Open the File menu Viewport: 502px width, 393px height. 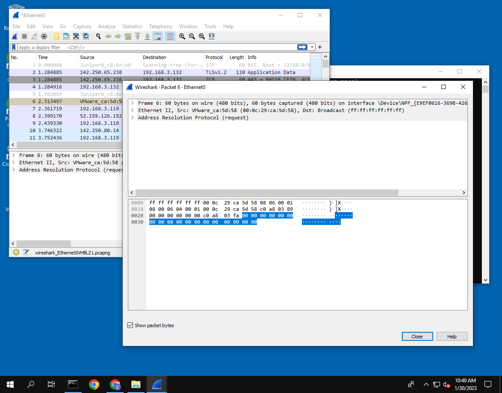tap(16, 27)
